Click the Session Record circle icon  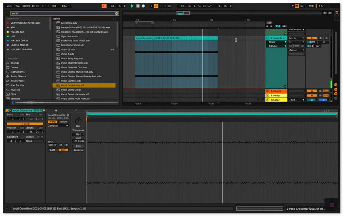pos(169,6)
